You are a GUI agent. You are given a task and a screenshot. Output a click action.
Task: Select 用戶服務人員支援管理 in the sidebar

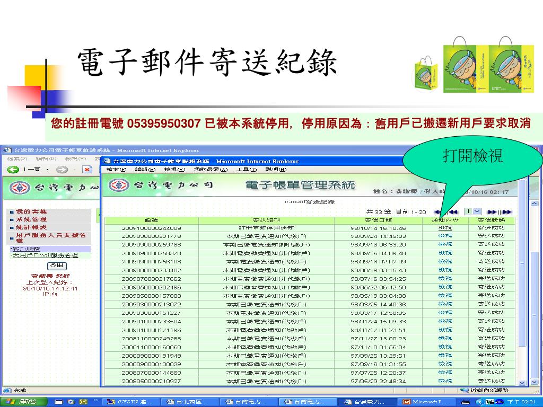(51, 238)
